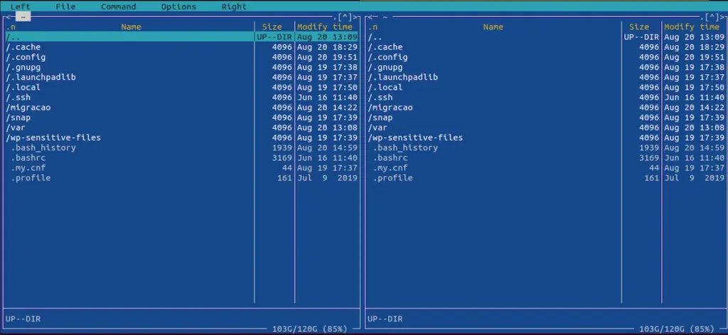The image size is (728, 335).
Task: Click left panel '~' path label
Action: pyautogui.click(x=23, y=17)
